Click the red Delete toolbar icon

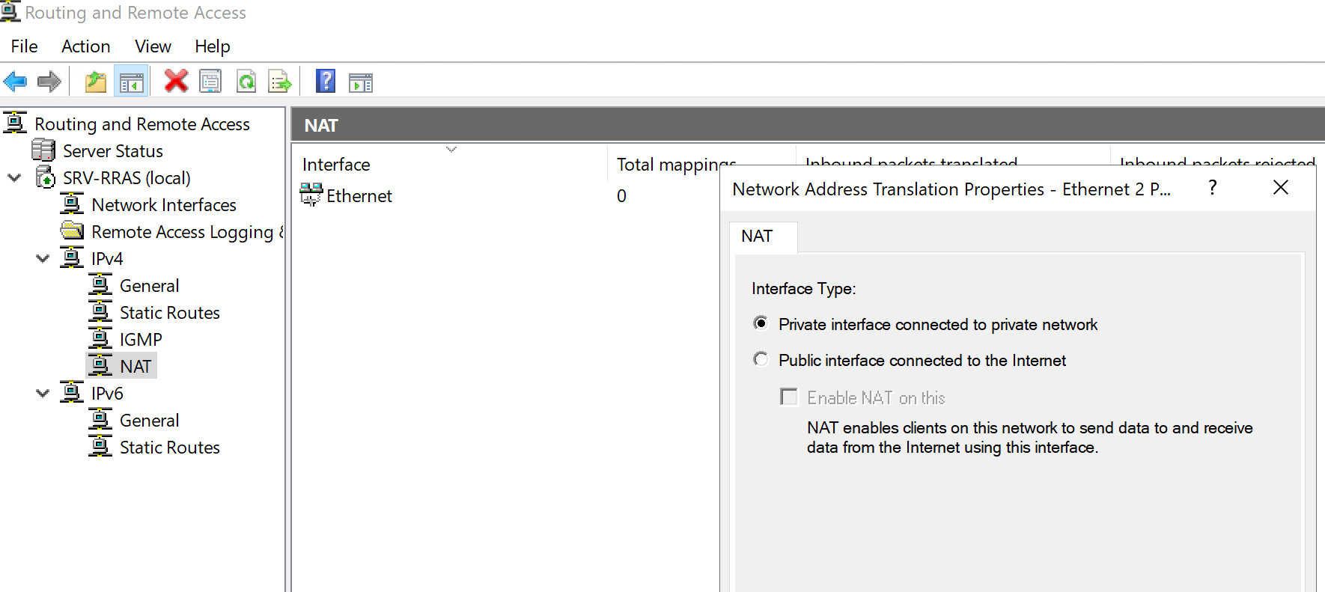(x=176, y=81)
